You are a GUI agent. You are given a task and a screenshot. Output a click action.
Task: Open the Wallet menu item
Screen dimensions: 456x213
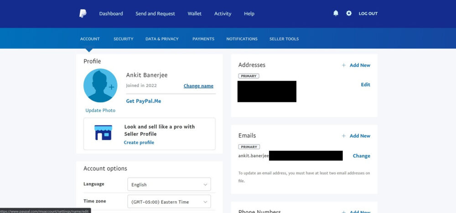[x=195, y=14]
